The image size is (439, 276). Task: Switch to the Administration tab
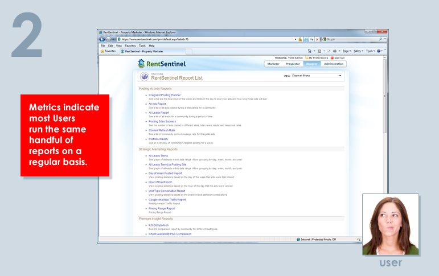point(334,64)
